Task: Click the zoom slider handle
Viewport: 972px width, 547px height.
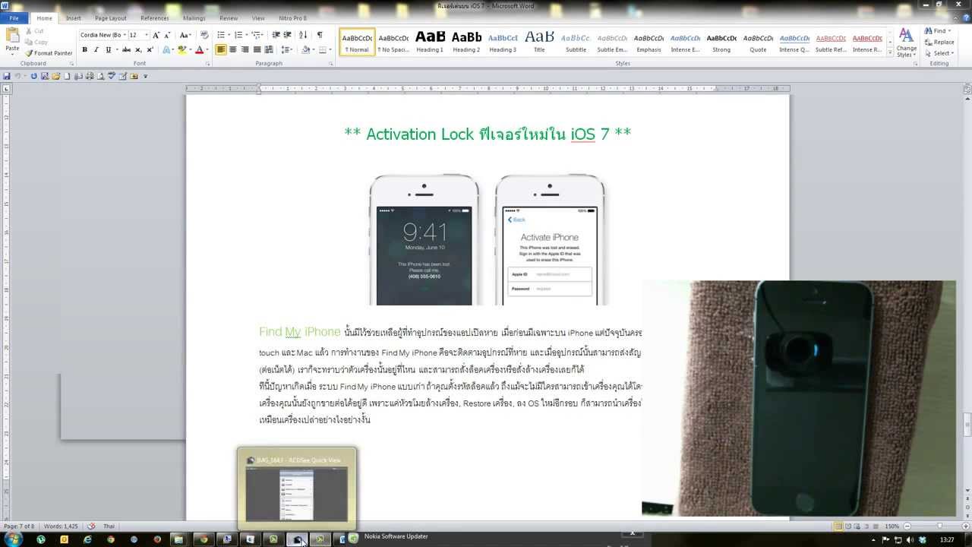Action: 939,526
